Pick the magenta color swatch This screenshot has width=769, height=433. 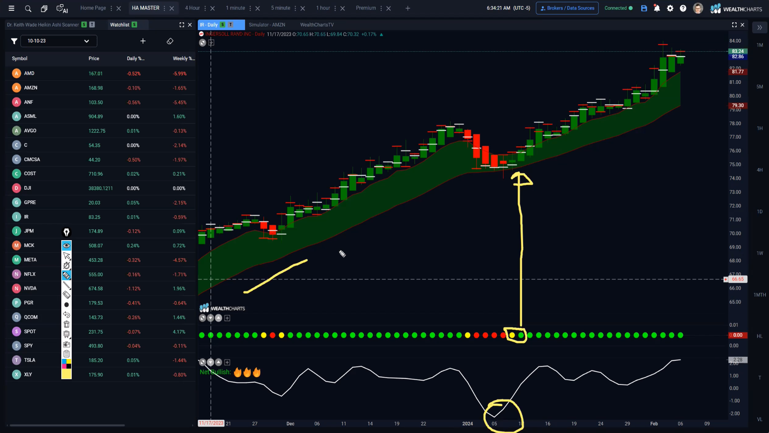coord(64,366)
